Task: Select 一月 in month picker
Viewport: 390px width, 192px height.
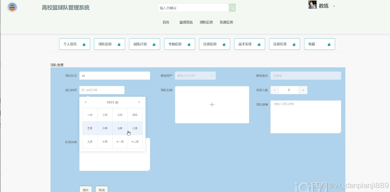Action: [x=90, y=115]
